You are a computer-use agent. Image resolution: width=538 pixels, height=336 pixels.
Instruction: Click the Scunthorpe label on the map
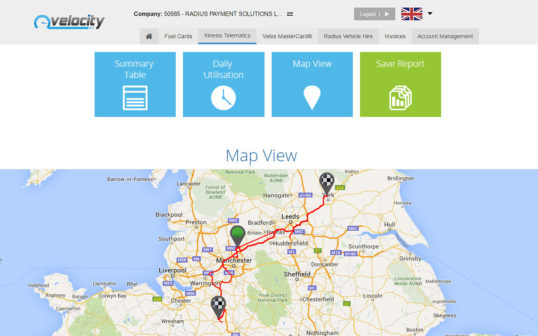[x=364, y=246]
